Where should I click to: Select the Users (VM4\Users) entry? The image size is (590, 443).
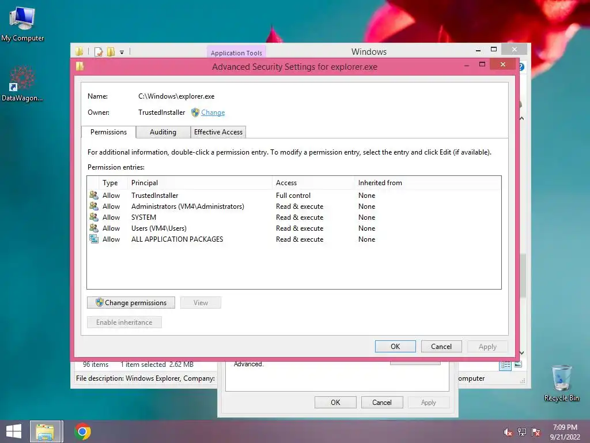(x=294, y=228)
